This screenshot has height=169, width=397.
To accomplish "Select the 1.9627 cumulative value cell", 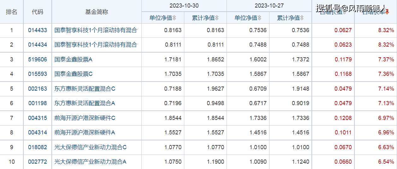I will 216,89.
